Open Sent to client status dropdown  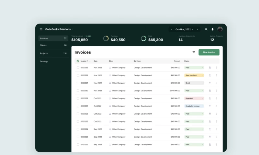(x=194, y=75)
